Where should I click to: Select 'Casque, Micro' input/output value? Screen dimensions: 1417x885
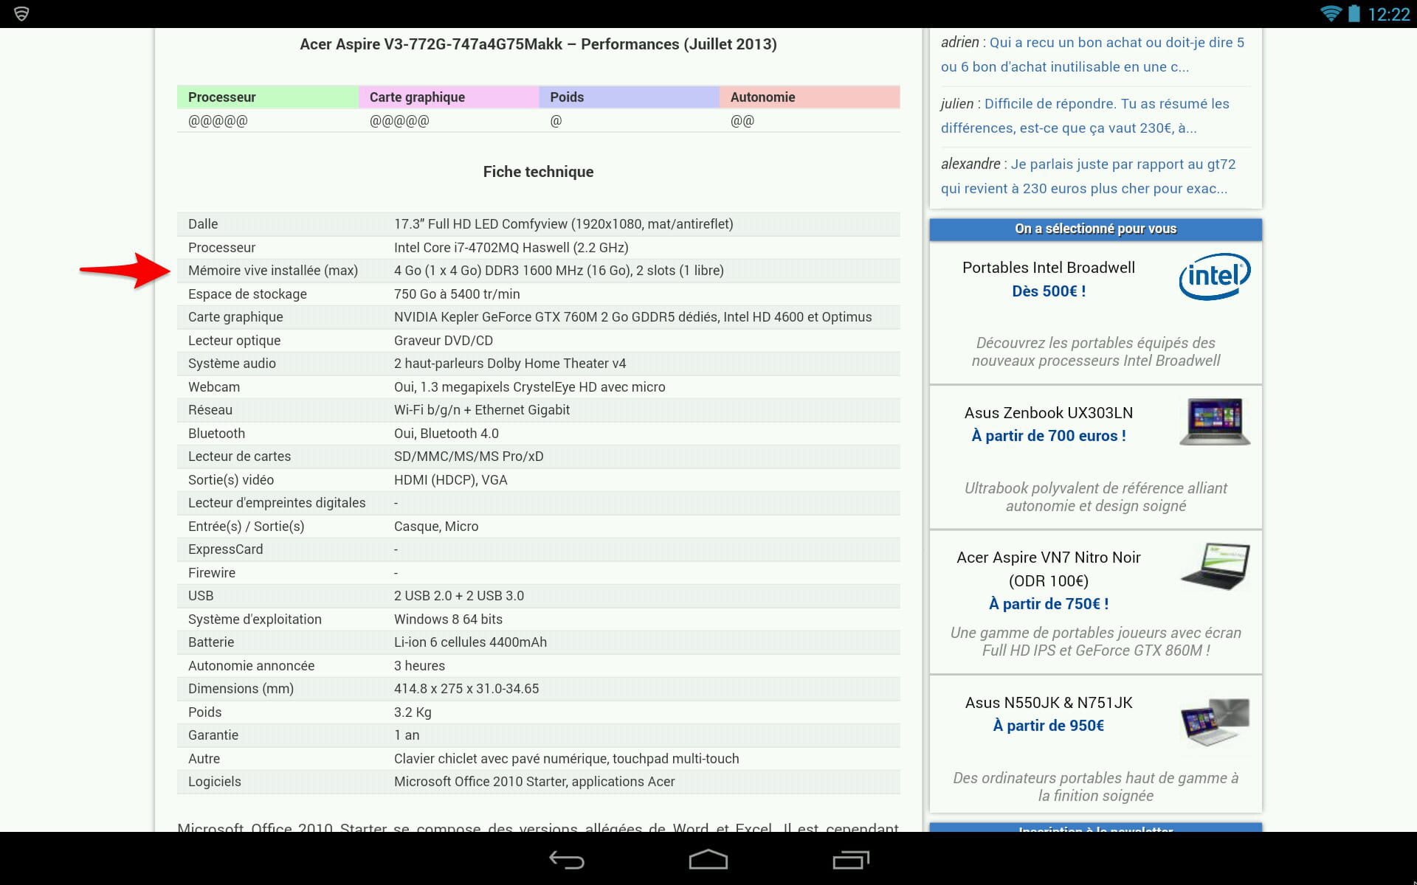tap(435, 527)
